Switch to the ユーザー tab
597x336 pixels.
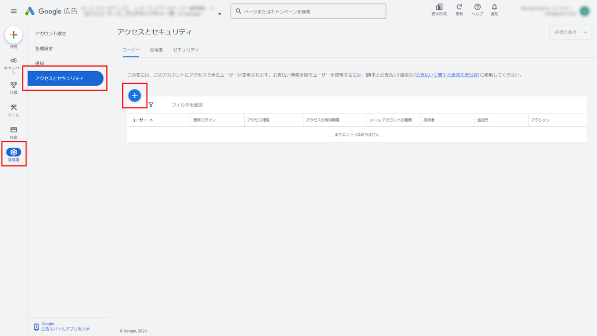pos(131,50)
